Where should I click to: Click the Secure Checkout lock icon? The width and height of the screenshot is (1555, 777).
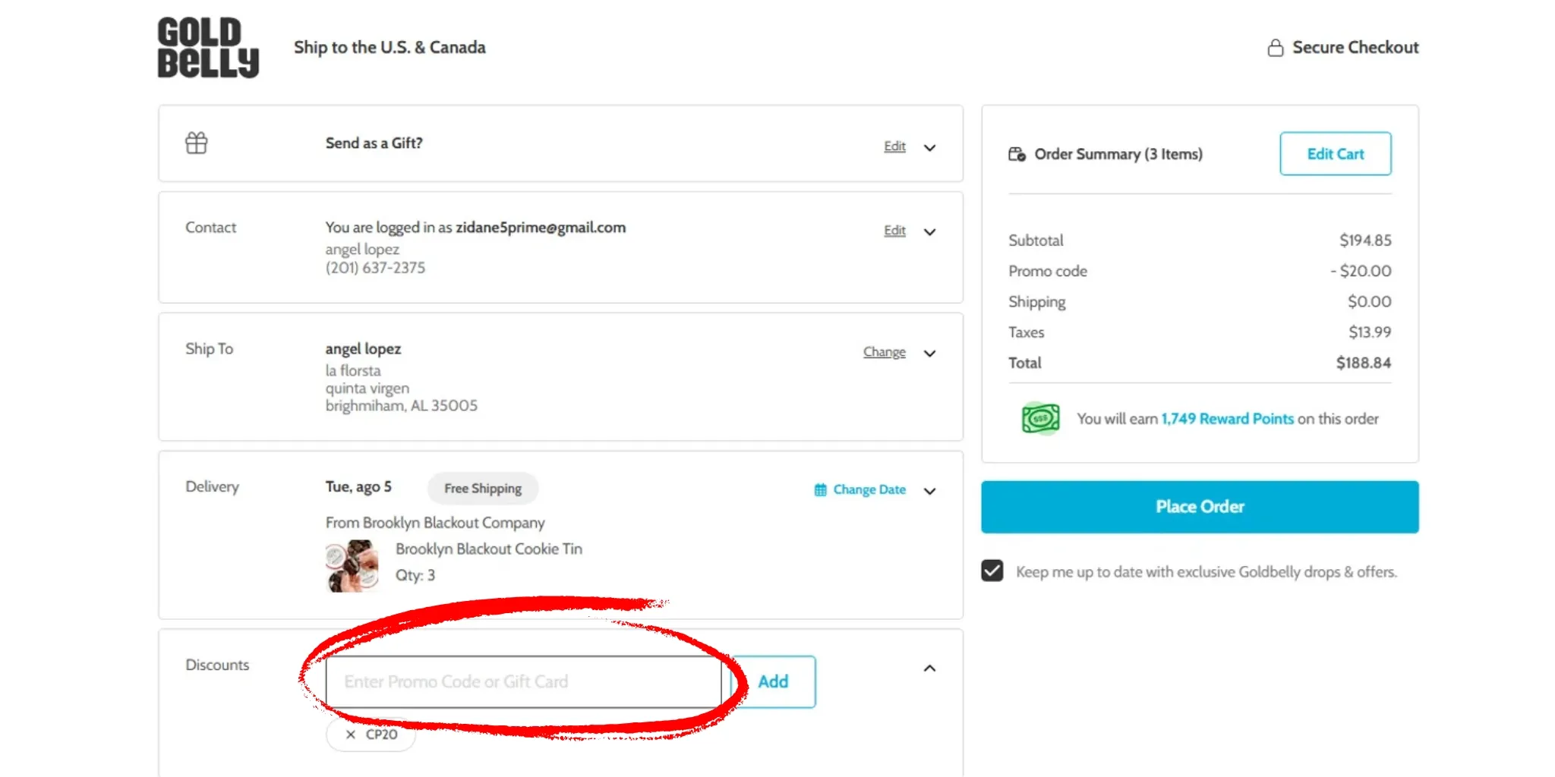(1276, 48)
